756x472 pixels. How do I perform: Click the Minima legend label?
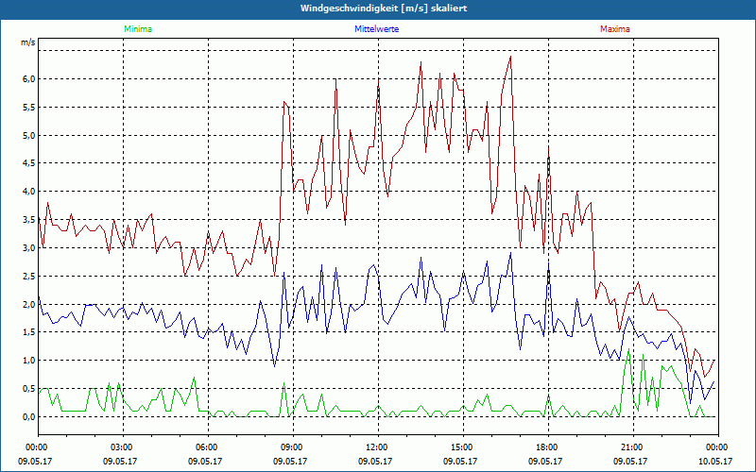tap(138, 29)
